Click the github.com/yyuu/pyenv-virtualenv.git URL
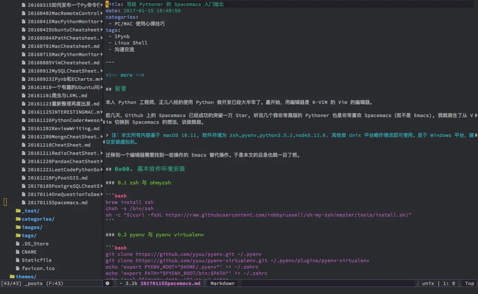Screen dimensions: 478x294 point(202,261)
